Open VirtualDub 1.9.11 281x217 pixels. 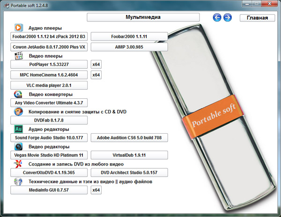pos(129,155)
